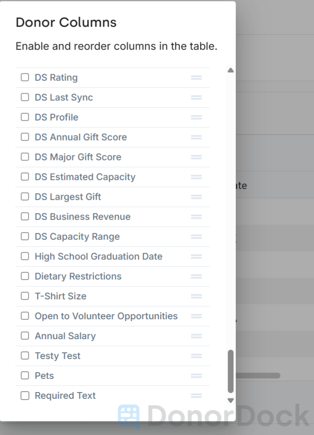314x435 pixels.
Task: Click the DonorDock logo icon
Action: [x=129, y=415]
